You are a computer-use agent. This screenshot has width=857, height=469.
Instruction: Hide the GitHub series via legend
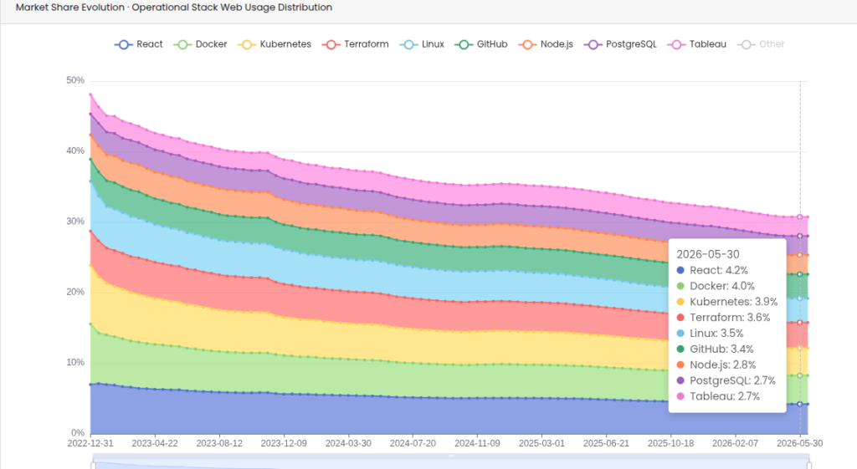click(481, 44)
